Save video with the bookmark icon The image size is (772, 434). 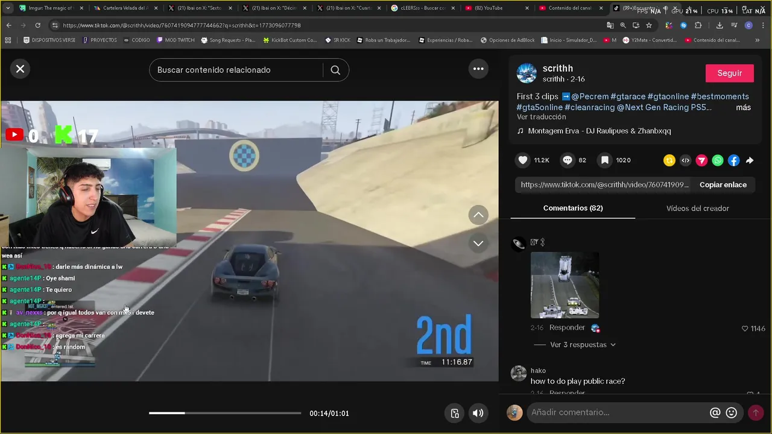point(604,160)
